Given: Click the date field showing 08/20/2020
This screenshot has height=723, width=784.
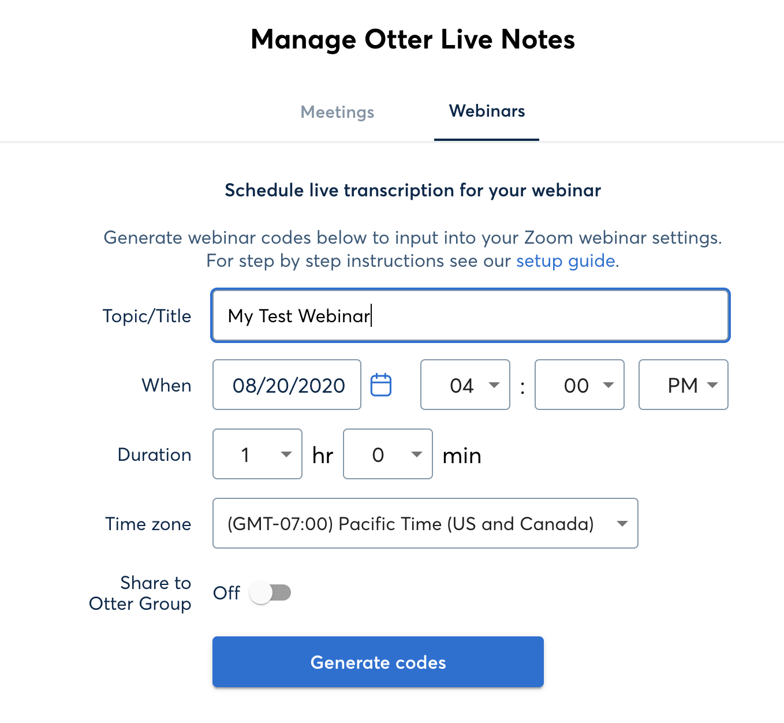Looking at the screenshot, I should coord(287,385).
